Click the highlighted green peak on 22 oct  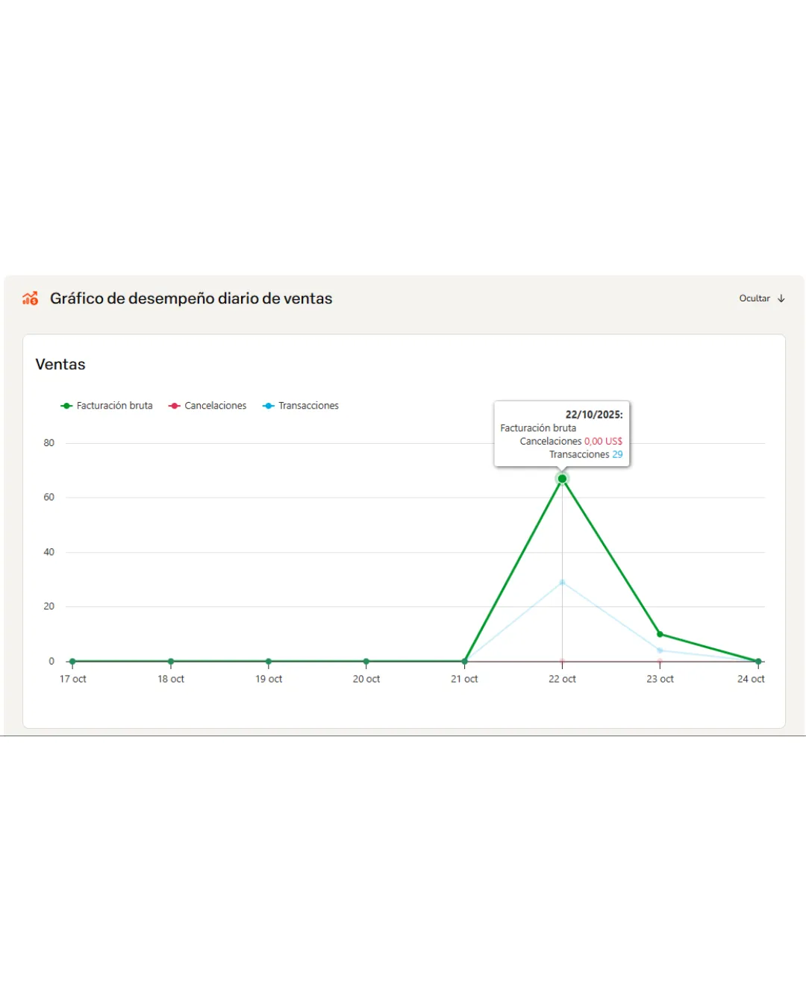tap(562, 479)
